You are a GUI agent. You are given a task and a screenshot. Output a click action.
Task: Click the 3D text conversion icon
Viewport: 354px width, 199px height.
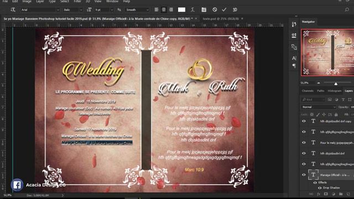click(x=235, y=10)
